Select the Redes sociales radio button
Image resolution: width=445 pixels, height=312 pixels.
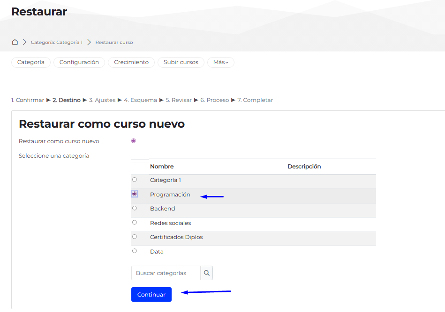[135, 223]
